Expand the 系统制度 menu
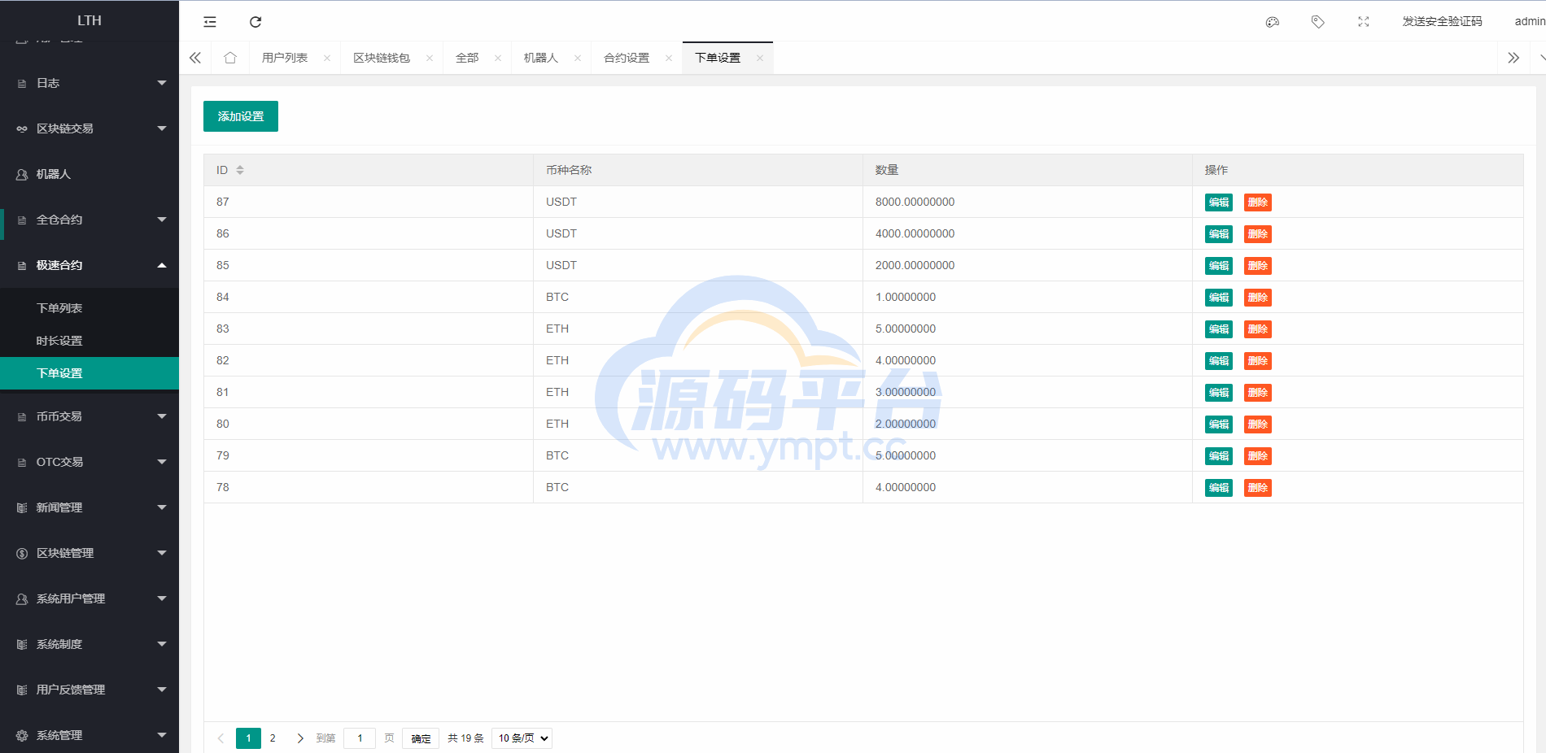Viewport: 1546px width, 753px height. coord(162,644)
